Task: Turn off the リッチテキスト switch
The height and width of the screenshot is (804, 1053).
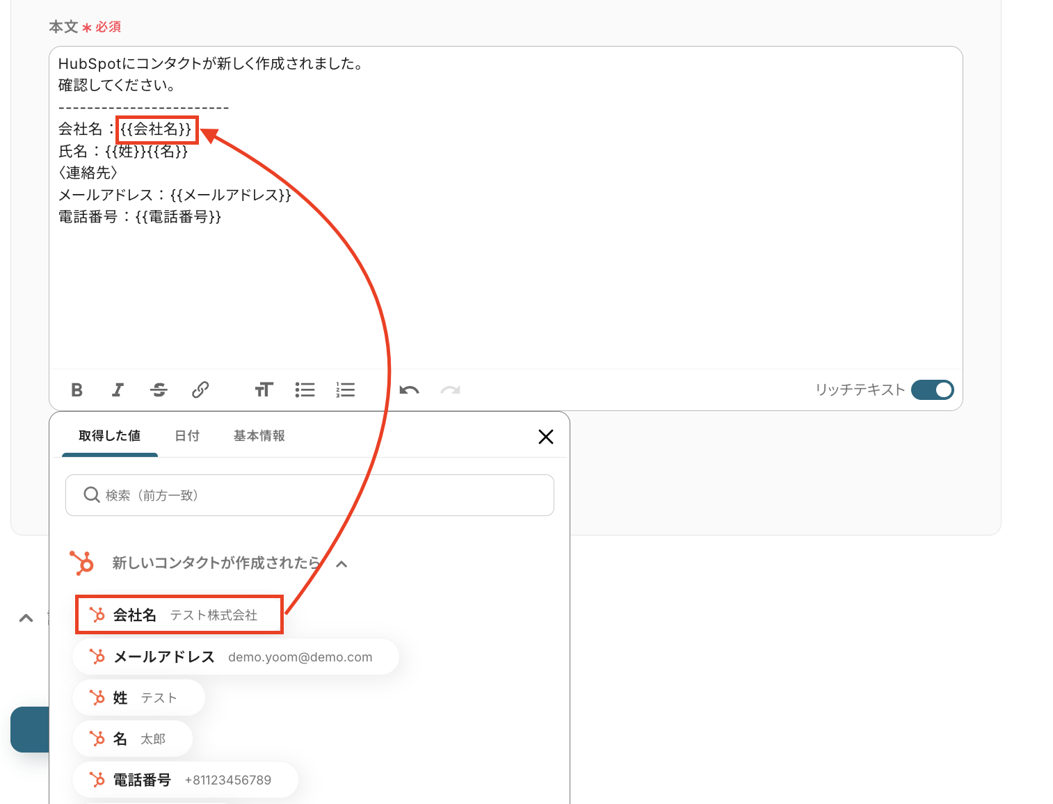Action: [x=932, y=390]
